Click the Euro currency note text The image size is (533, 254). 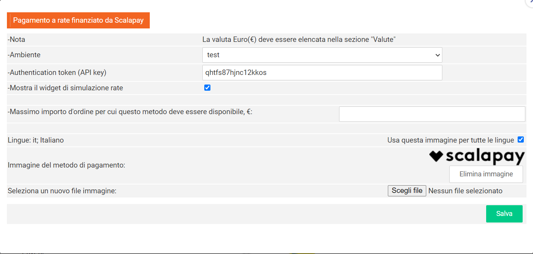[x=299, y=40]
